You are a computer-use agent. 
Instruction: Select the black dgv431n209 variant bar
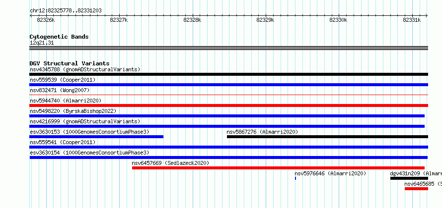coord(409,178)
